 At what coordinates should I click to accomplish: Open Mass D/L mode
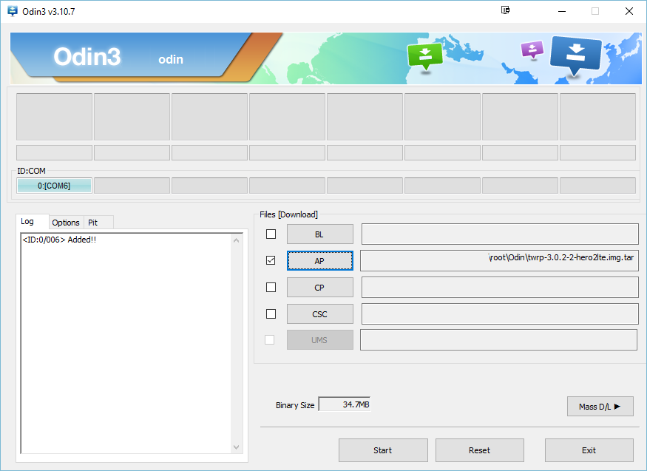tap(600, 407)
